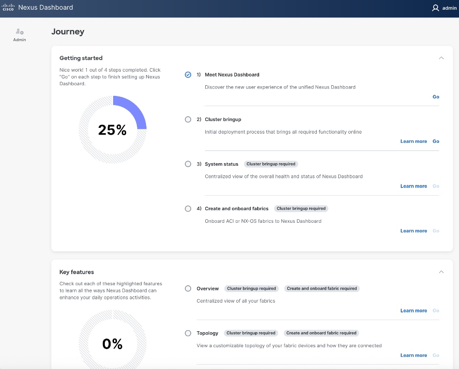Screen dimensions: 459x369
Task: Mark the System status step circle
Action: click(x=188, y=164)
